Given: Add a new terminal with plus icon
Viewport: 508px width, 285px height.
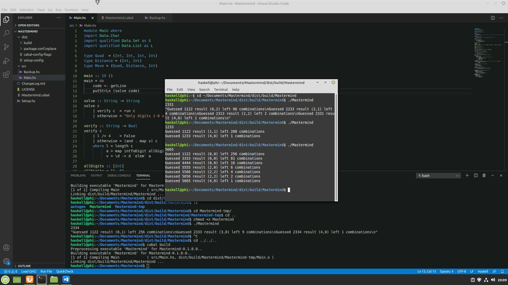Looking at the screenshot, I should [467, 175].
